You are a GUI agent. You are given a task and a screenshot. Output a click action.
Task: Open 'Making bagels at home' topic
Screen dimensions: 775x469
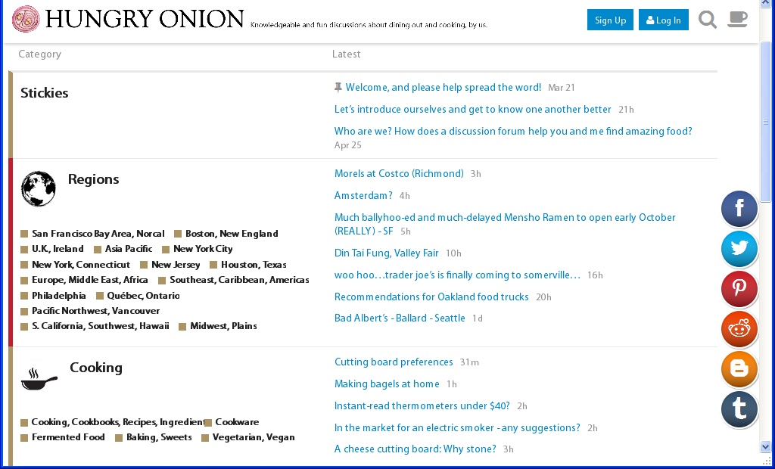click(x=387, y=384)
